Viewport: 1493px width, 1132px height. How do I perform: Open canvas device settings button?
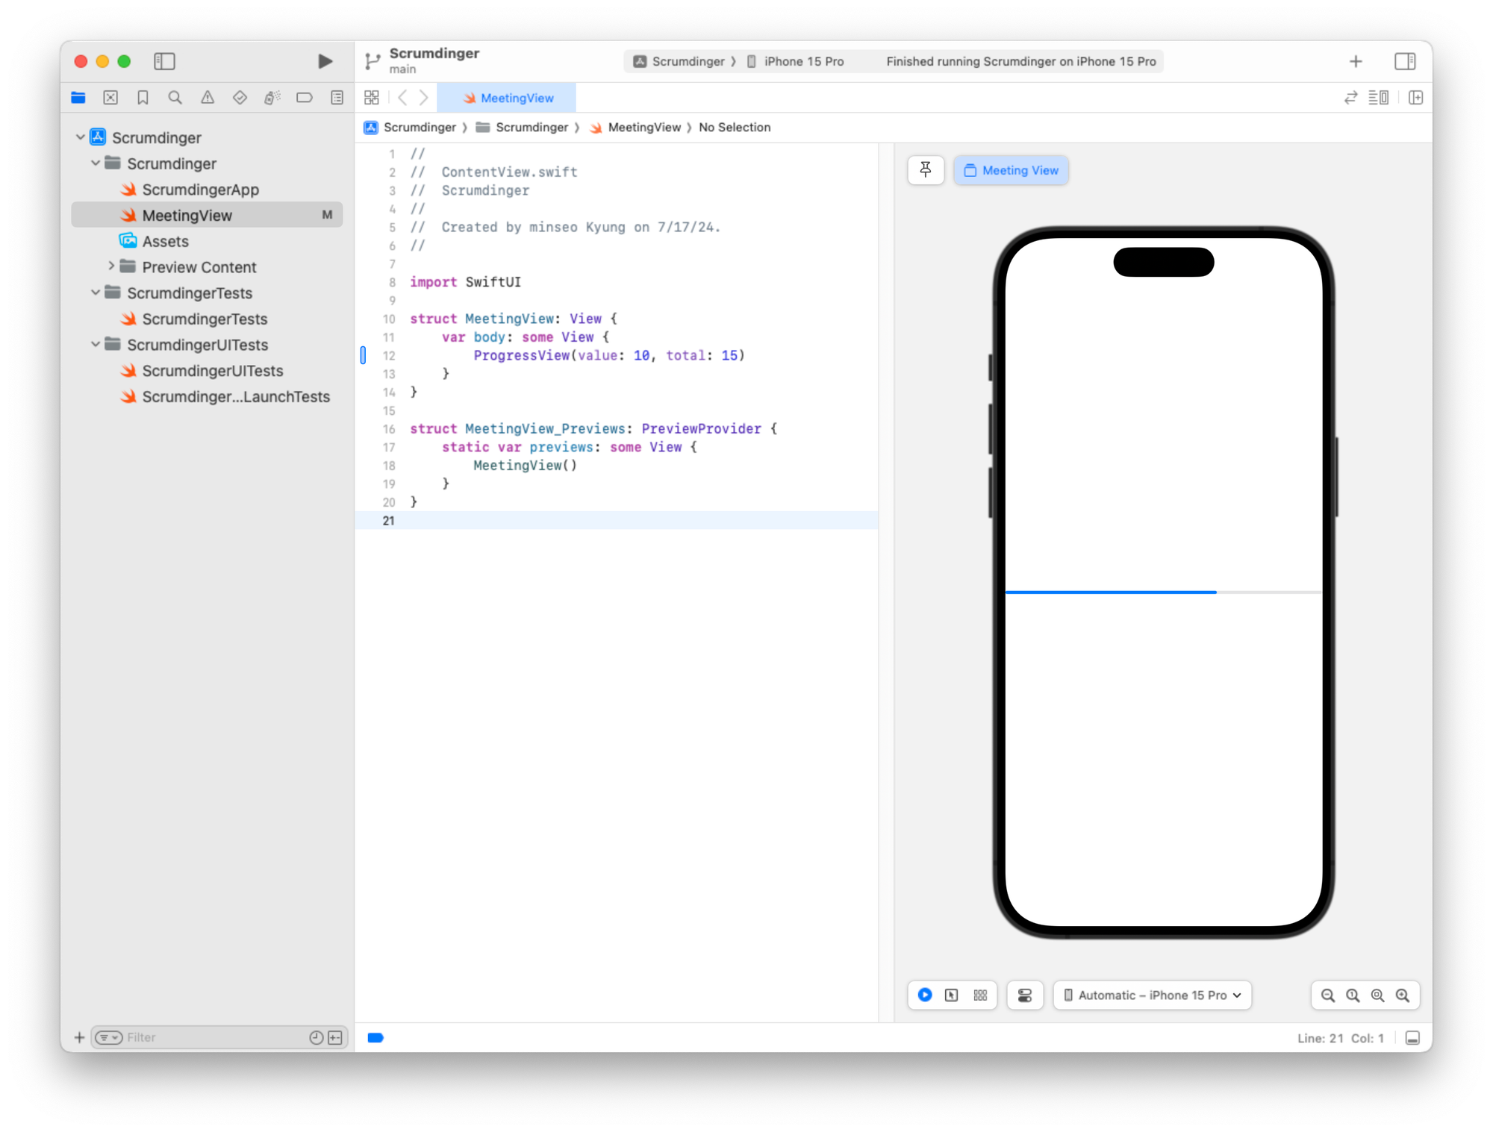(1025, 995)
